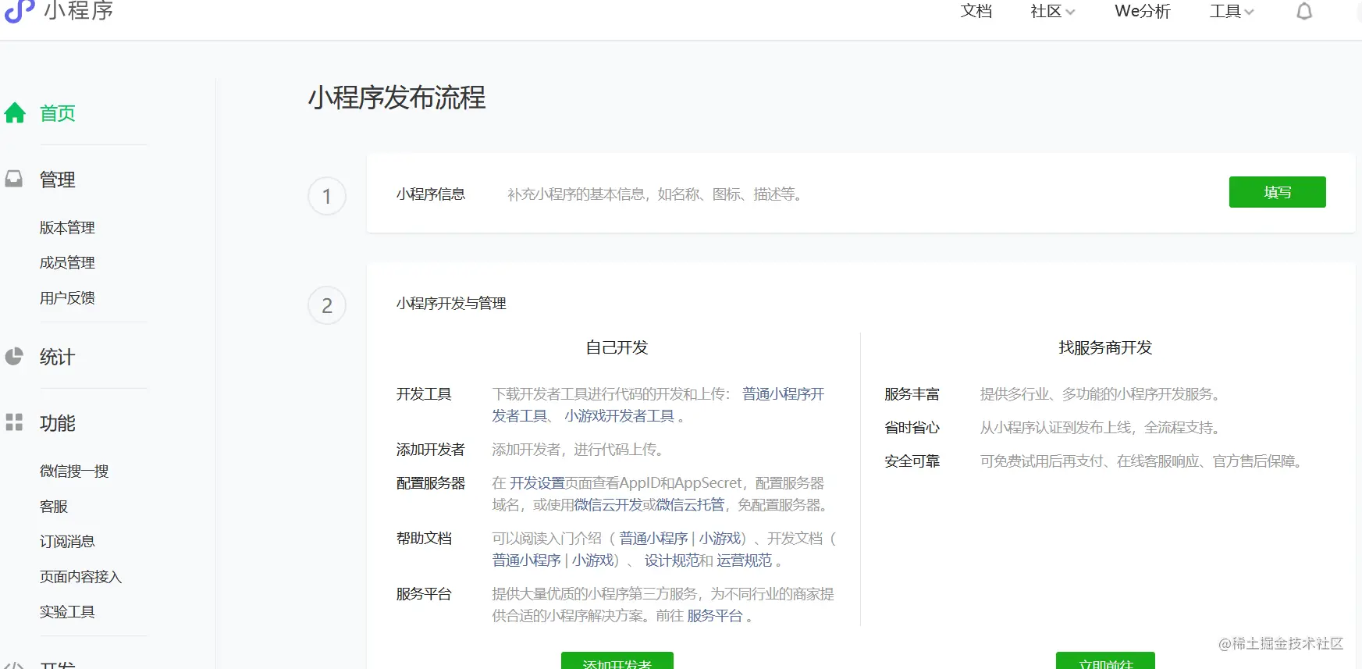Select 管理 section in sidebar
Screen dimensions: 1362x669
click(x=58, y=180)
